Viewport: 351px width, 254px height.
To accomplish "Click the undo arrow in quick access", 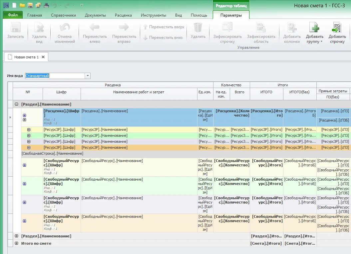I will [x=54, y=5].
